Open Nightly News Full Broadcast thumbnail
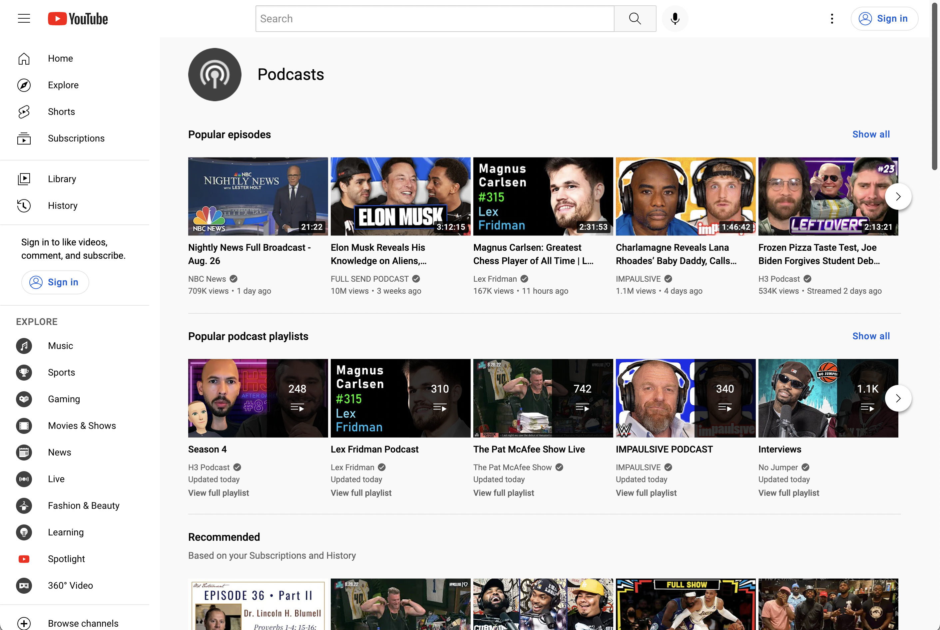 pyautogui.click(x=258, y=196)
